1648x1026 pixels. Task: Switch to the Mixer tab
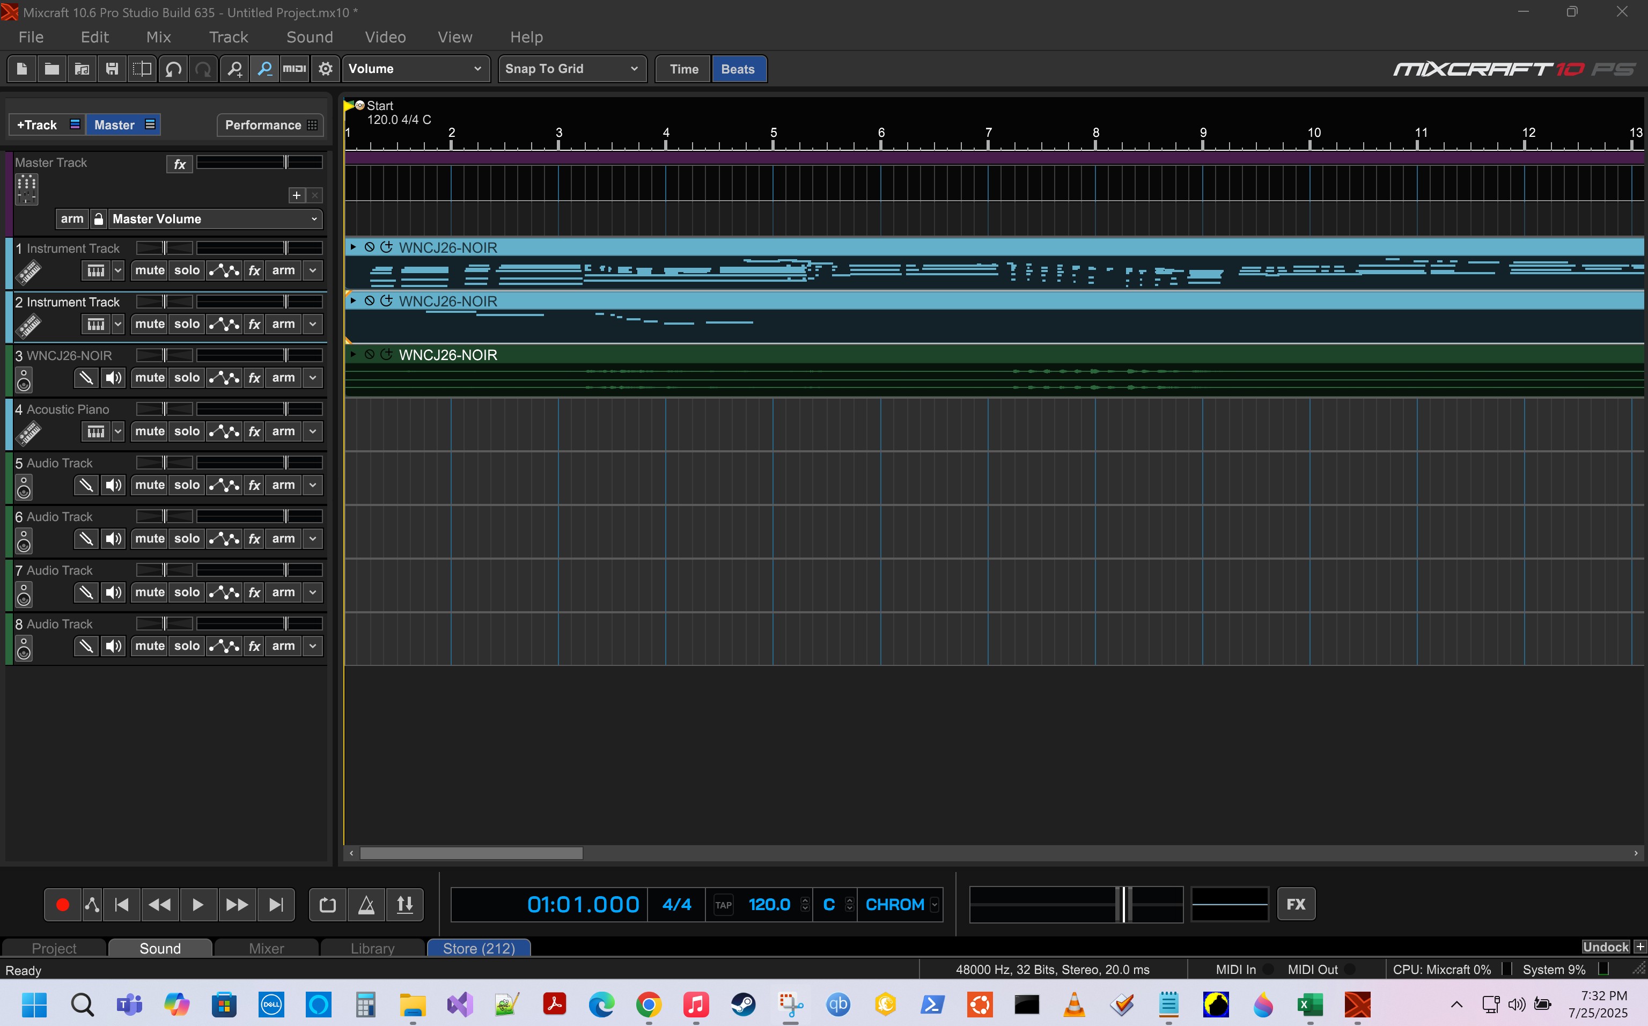pyautogui.click(x=266, y=948)
